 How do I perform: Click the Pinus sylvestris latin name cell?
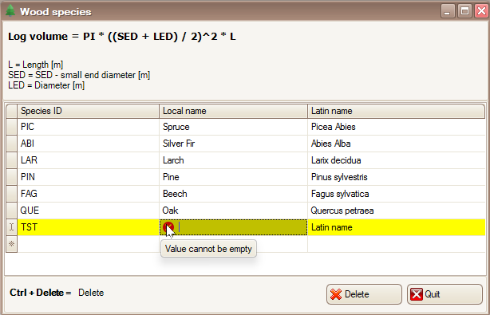[397, 177]
